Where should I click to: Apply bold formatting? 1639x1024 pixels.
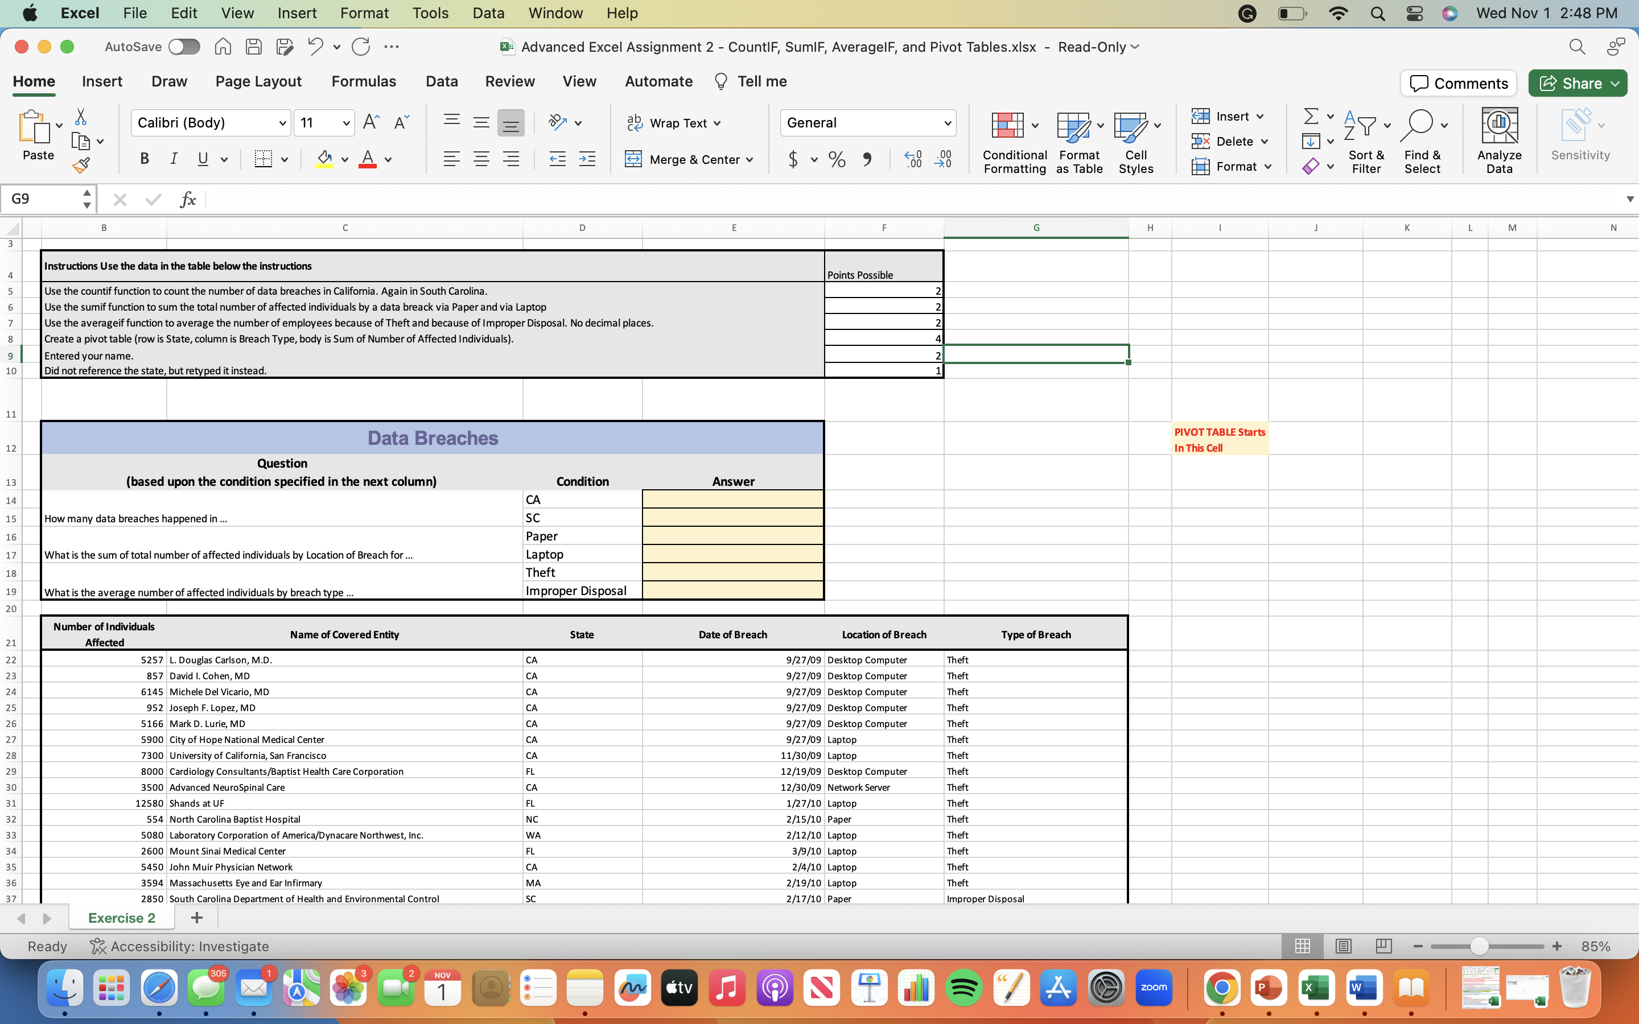tap(144, 159)
